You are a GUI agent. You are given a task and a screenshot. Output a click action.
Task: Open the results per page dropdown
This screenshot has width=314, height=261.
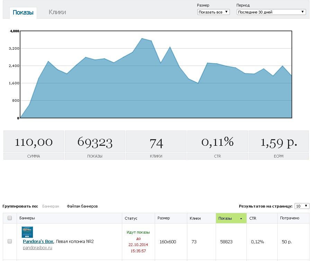coord(302,206)
